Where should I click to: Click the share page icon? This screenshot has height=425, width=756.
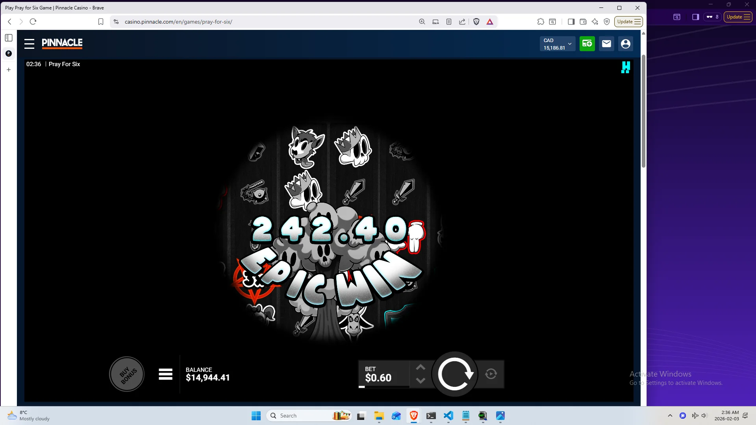click(x=462, y=22)
